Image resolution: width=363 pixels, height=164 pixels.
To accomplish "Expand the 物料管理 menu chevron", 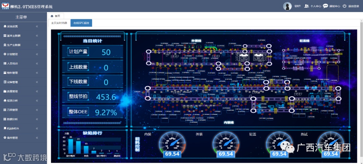I will pyautogui.click(x=37, y=73).
